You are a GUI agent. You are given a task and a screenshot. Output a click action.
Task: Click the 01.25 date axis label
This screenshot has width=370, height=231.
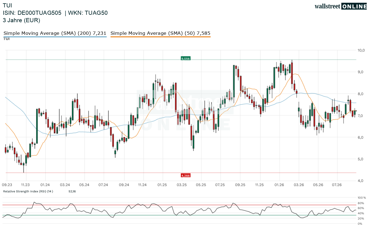coord(162,185)
